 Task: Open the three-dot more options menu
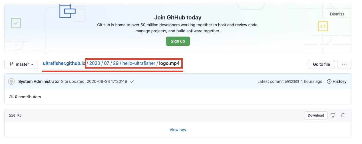[x=344, y=64]
